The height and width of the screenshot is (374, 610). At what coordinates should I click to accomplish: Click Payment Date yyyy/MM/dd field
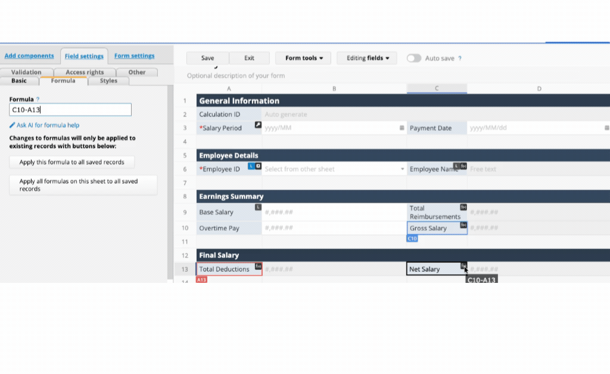[539, 128]
